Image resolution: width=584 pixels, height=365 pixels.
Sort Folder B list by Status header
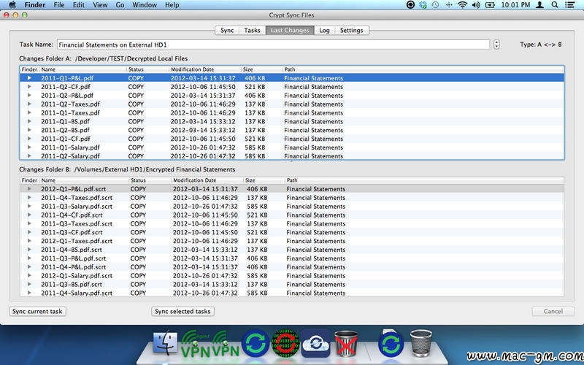coord(150,180)
